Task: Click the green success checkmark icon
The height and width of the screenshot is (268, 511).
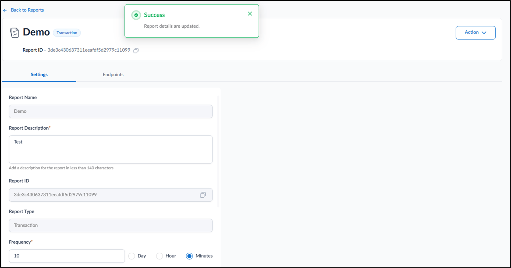Action: click(x=136, y=15)
